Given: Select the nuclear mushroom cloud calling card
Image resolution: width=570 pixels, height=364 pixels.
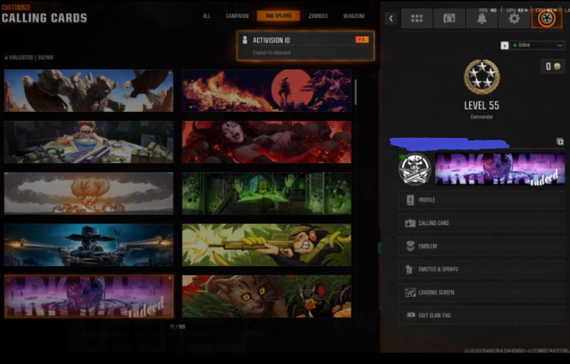Looking at the screenshot, I should (89, 193).
